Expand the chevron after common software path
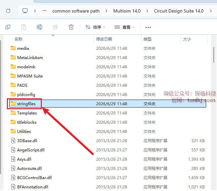This screenshot has width=217, height=191. (x=106, y=11)
